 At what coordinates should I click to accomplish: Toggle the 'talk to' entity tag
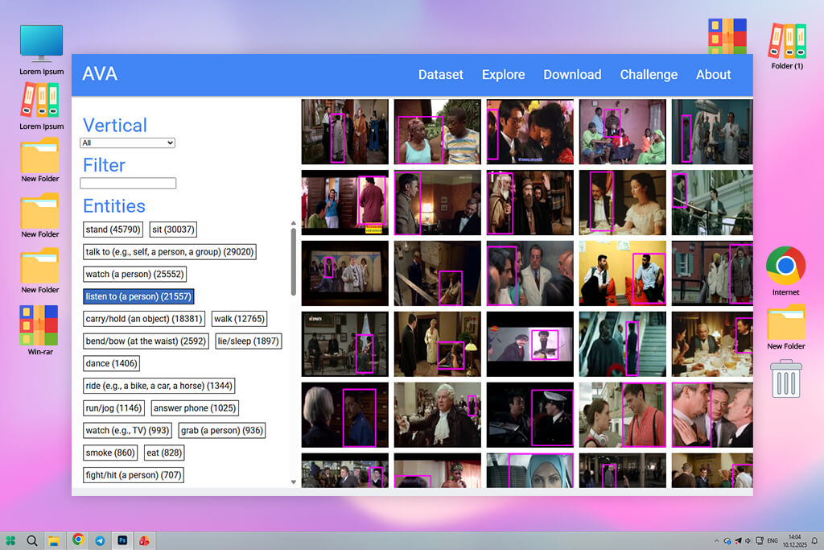pyautogui.click(x=170, y=252)
